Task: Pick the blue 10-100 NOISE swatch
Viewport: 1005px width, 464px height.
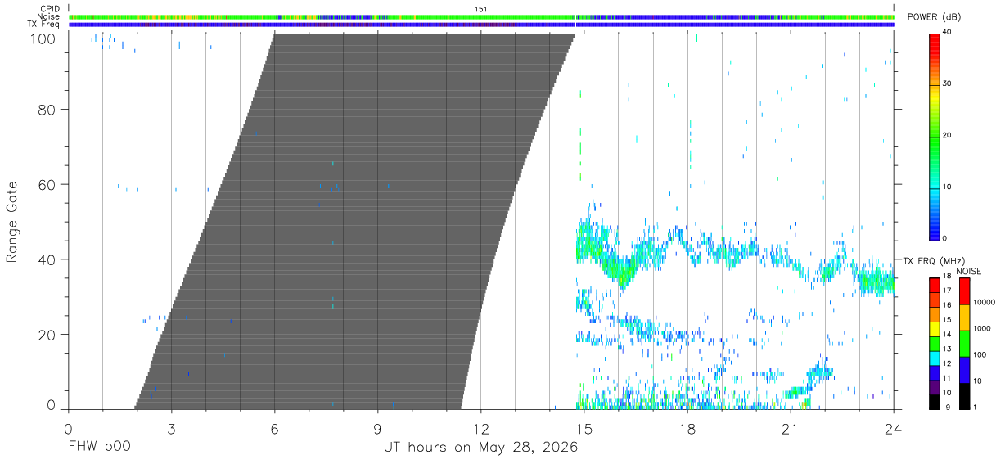Action: pos(964,370)
